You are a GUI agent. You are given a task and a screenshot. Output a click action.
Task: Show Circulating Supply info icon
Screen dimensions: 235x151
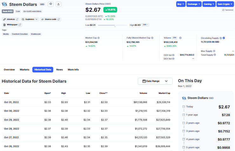click(x=221, y=38)
